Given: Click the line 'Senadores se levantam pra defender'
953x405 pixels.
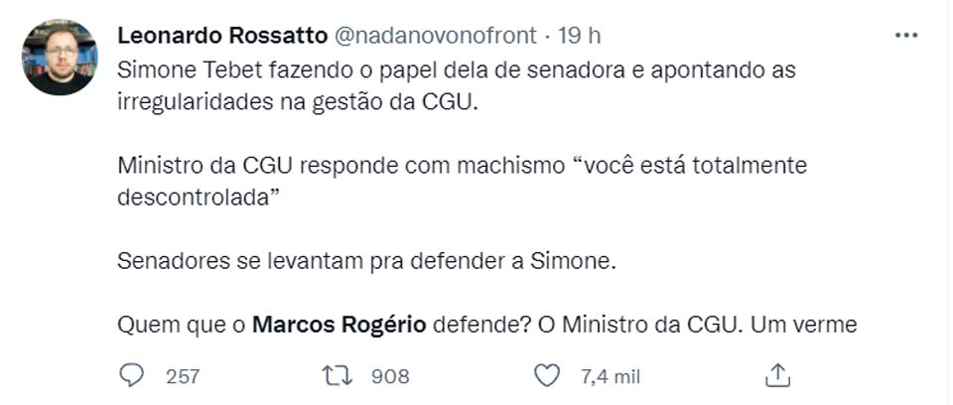Looking at the screenshot, I should point(366,260).
